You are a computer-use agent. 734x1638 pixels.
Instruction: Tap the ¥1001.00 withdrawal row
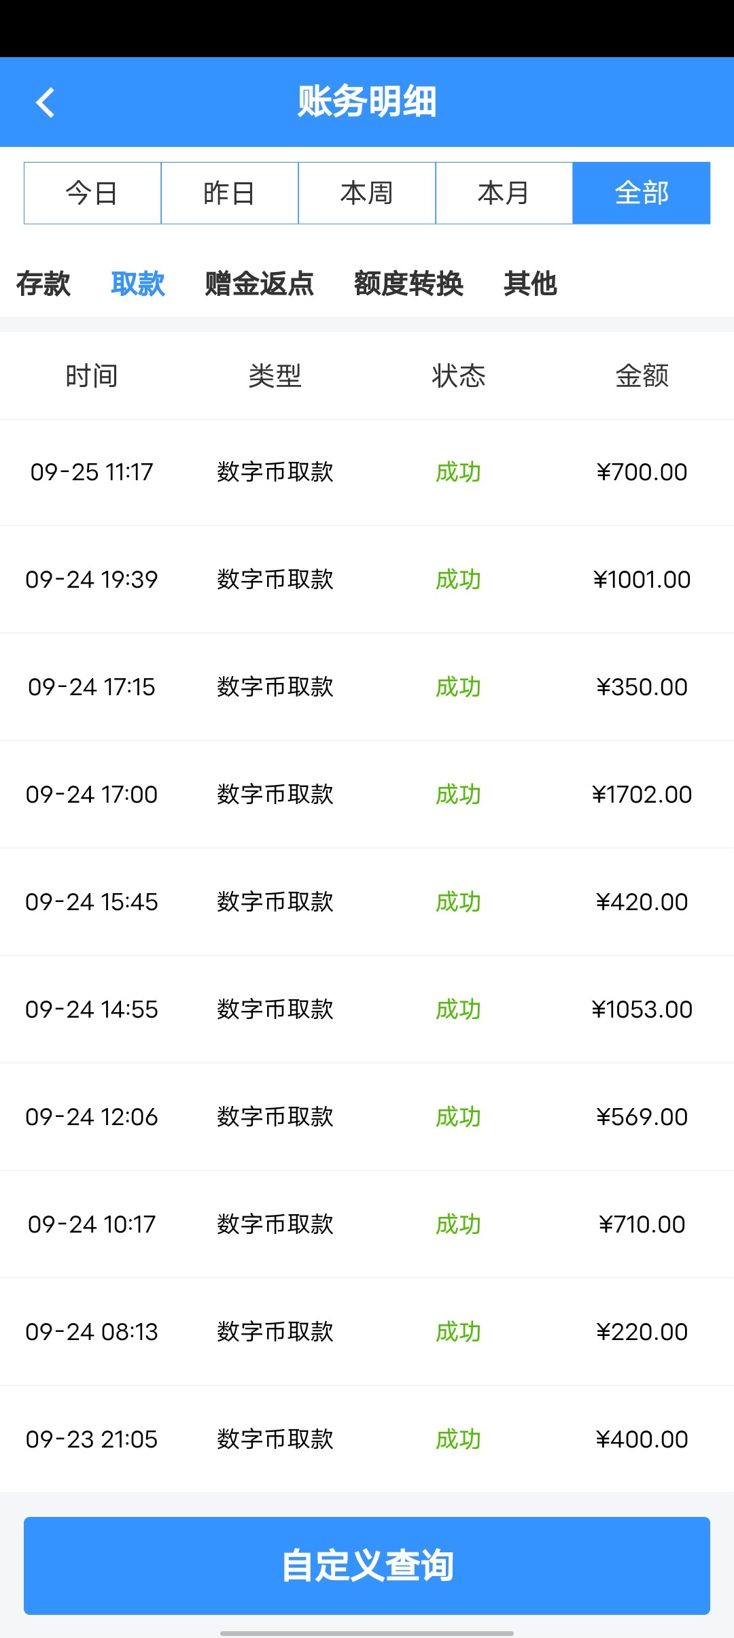point(367,580)
